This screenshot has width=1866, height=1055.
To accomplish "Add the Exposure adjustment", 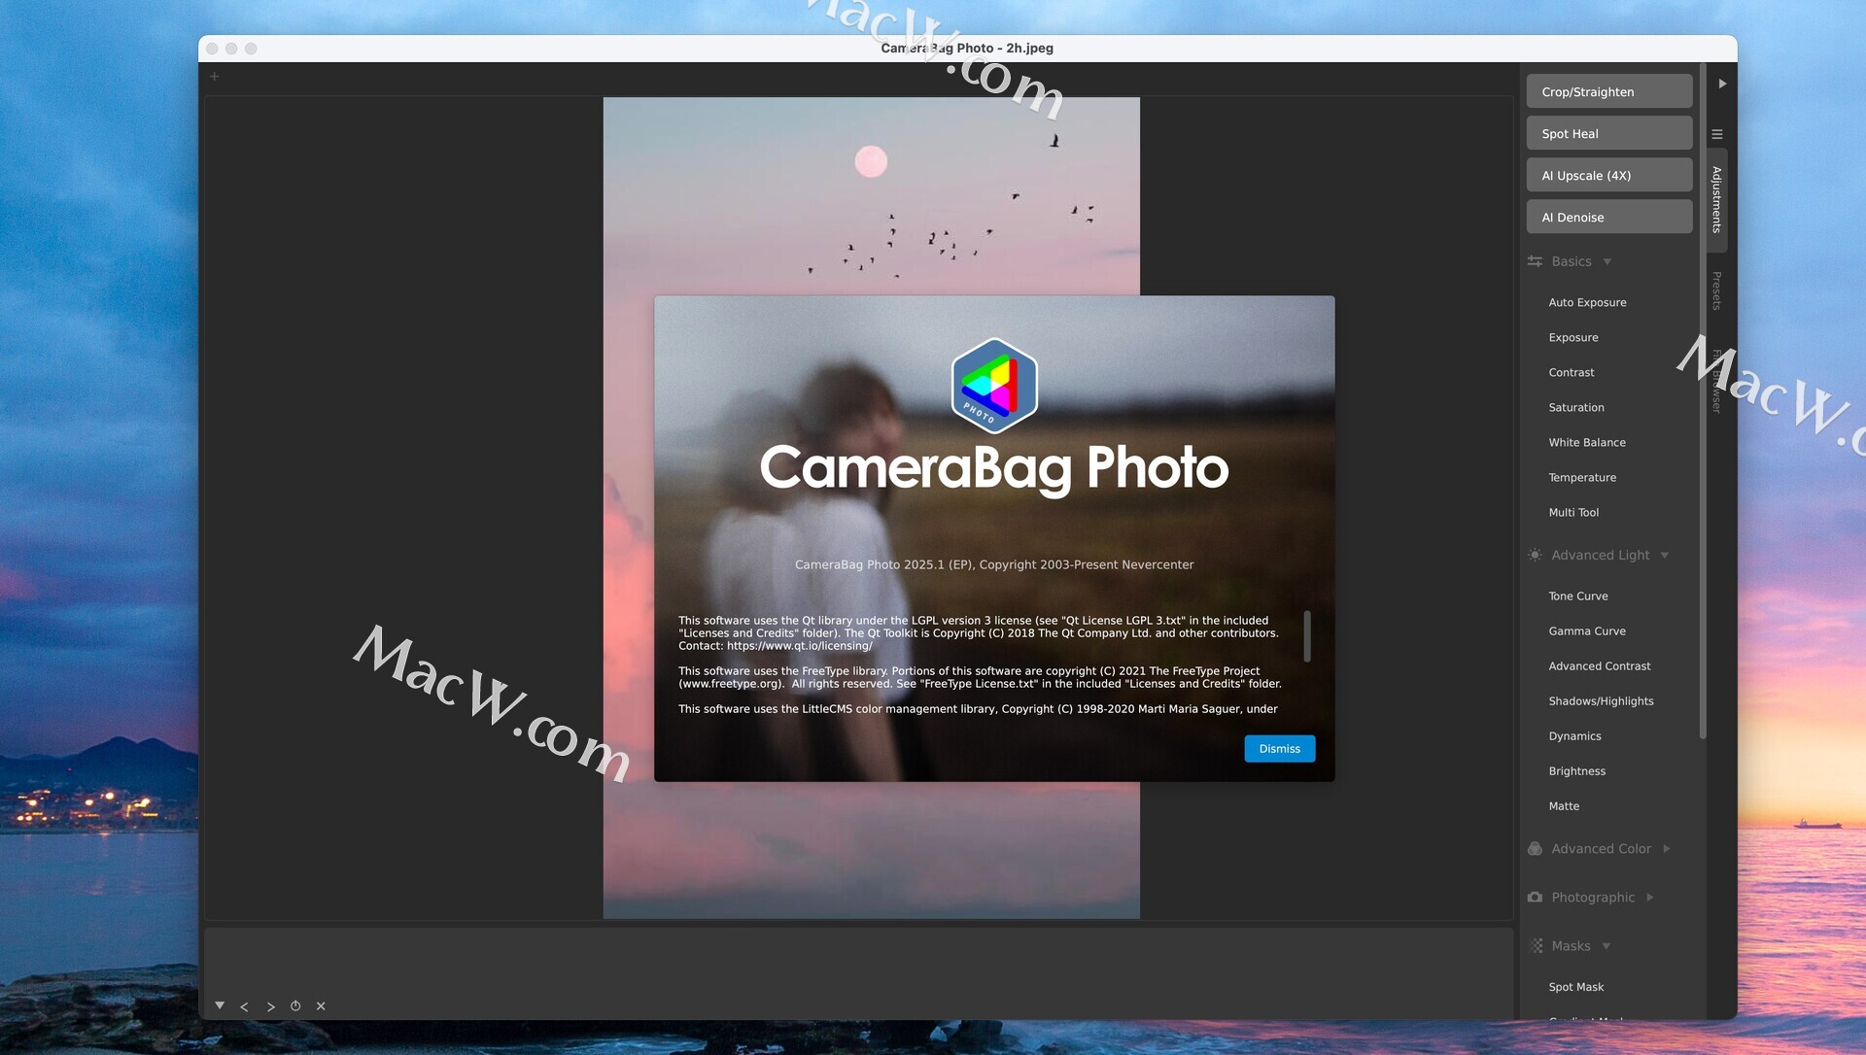I will (1573, 337).
